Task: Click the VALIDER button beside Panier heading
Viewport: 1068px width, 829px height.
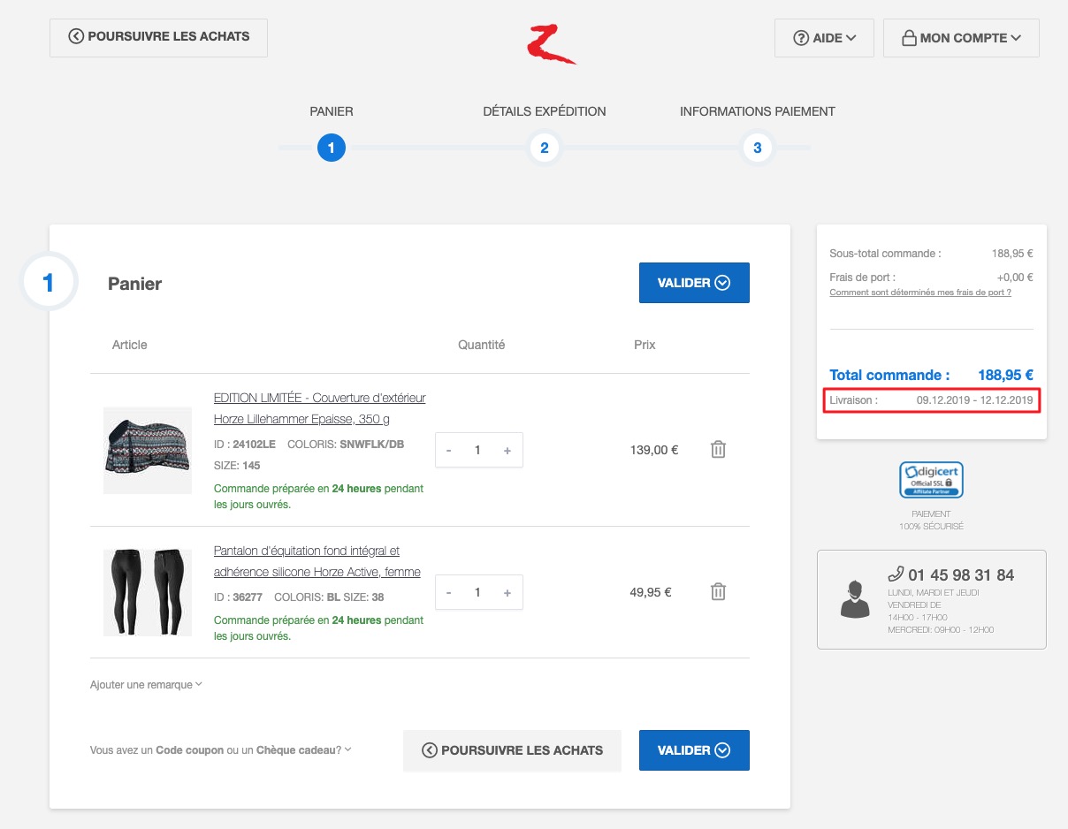Action: pos(694,283)
